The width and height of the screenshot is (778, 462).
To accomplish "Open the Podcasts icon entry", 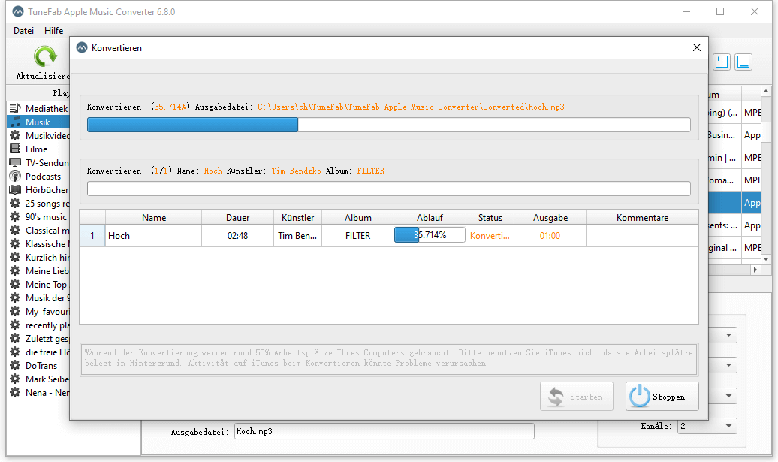I will pyautogui.click(x=15, y=177).
